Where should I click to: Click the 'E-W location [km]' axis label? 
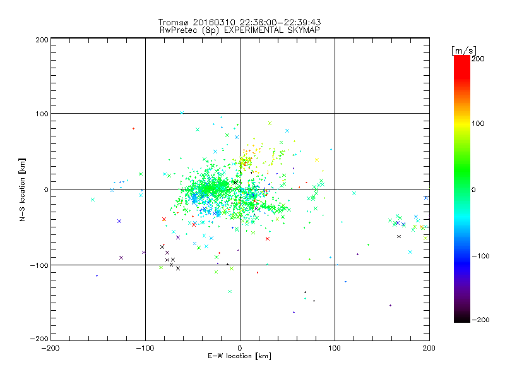click(239, 356)
